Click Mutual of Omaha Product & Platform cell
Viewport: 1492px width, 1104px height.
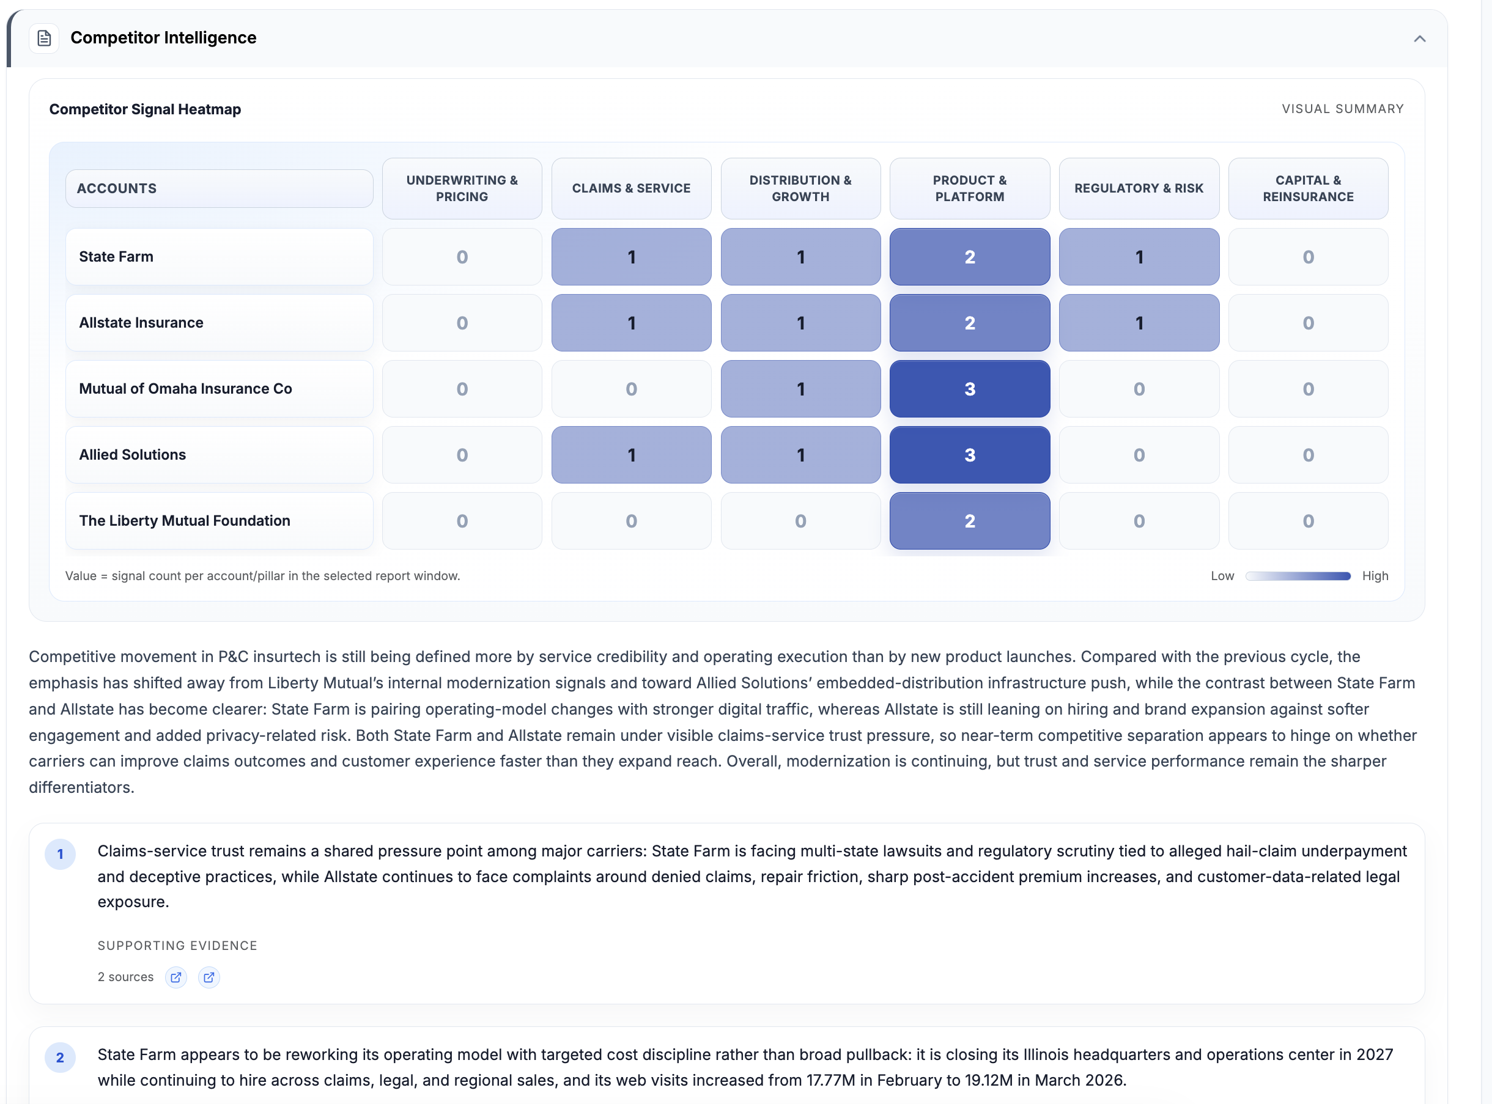[x=969, y=389]
